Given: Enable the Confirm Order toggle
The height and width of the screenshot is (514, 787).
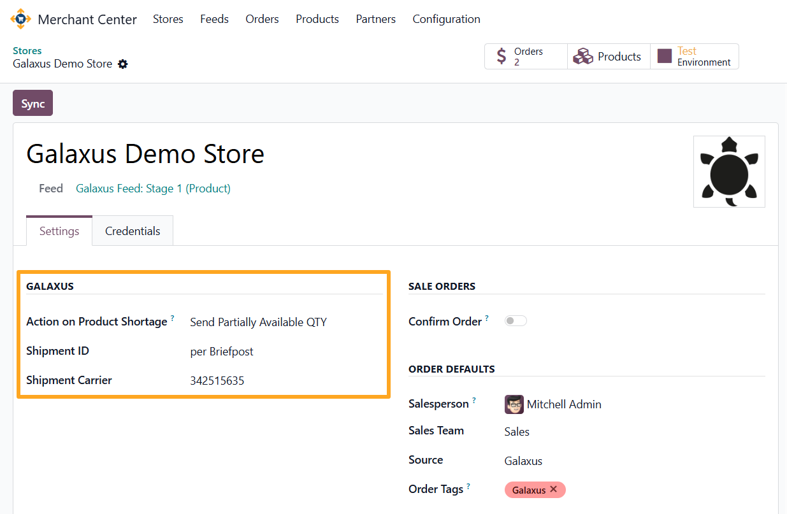Looking at the screenshot, I should point(516,321).
